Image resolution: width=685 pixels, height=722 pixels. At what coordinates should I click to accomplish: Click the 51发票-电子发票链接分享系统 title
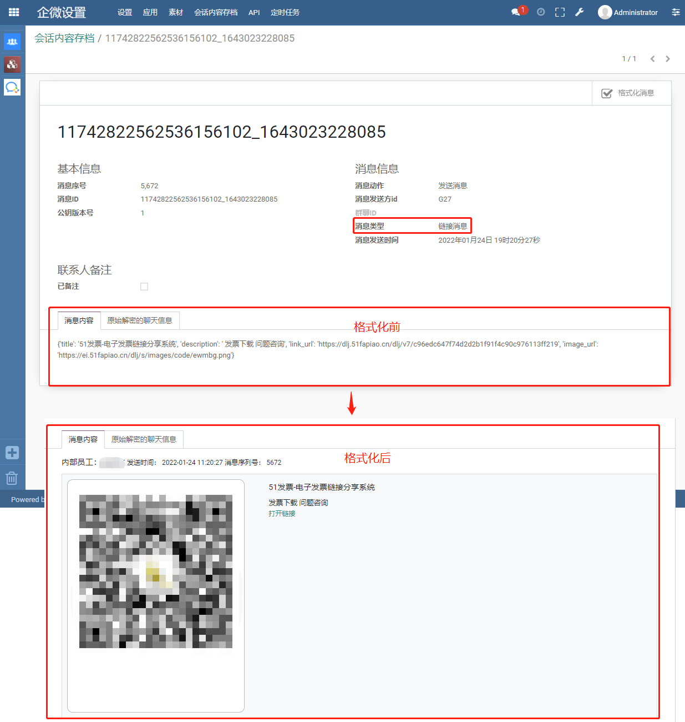point(322,487)
